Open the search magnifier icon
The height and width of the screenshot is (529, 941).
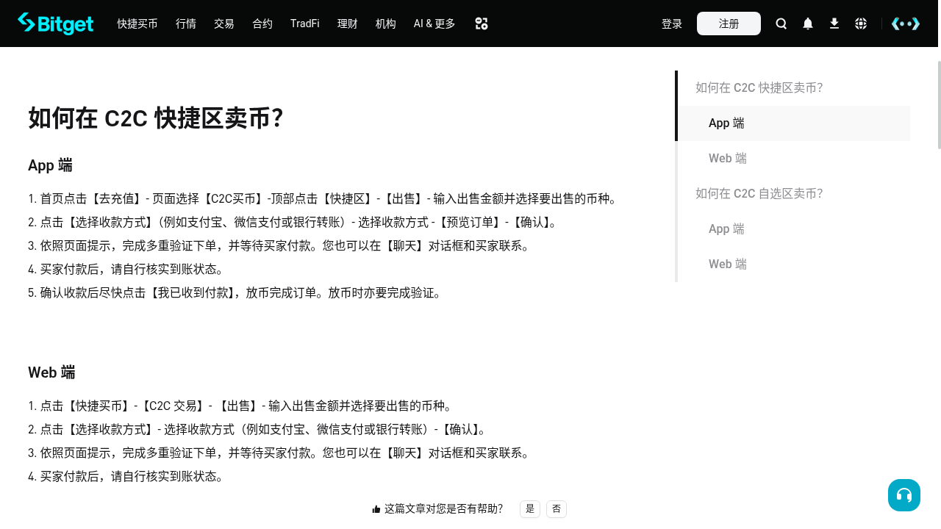(781, 24)
